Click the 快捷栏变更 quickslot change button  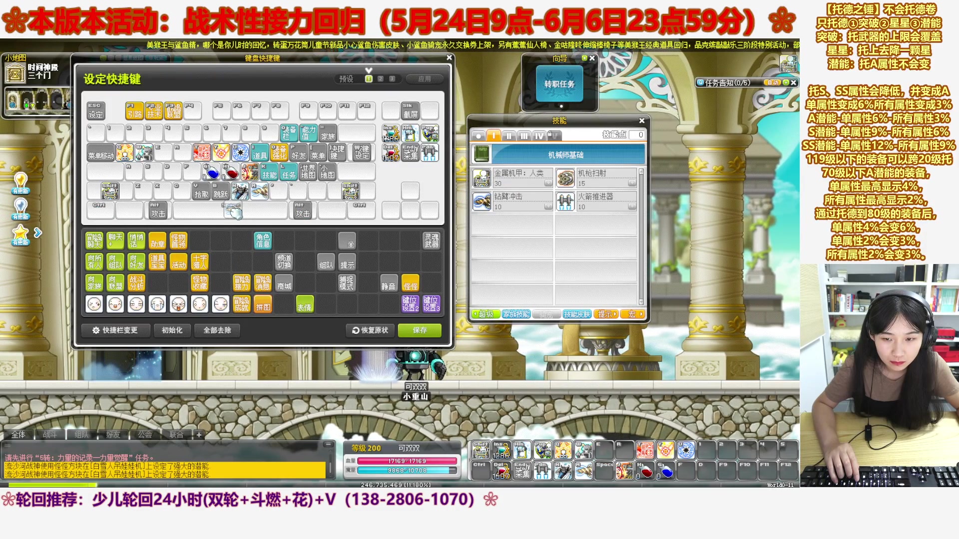point(116,330)
